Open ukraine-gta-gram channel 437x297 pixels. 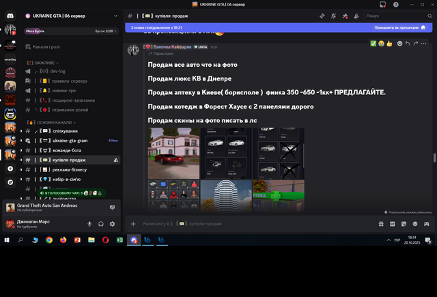[72, 141]
